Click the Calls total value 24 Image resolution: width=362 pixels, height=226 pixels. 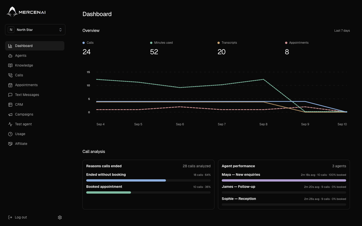click(86, 52)
